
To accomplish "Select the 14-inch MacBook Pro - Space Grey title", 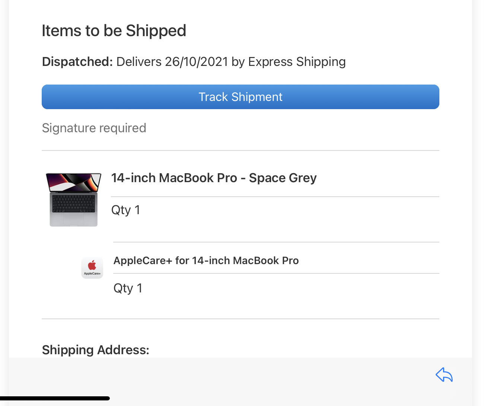I will (x=214, y=178).
